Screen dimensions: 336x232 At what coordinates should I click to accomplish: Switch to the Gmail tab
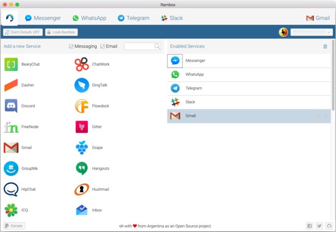(x=318, y=18)
